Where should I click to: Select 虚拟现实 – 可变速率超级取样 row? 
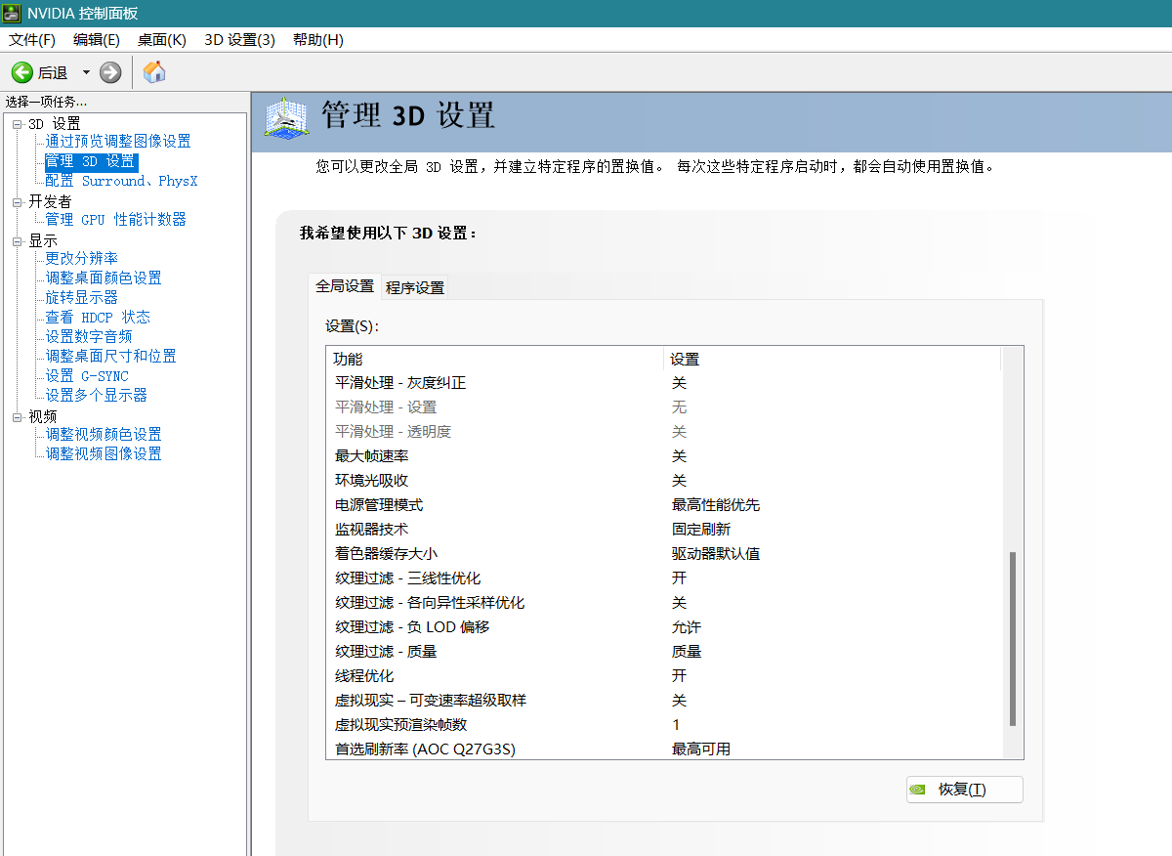coord(664,701)
